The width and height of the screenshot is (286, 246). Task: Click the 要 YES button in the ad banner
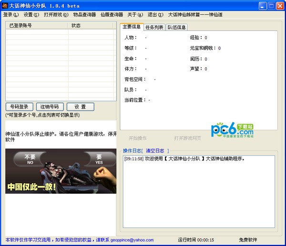click(x=99, y=159)
